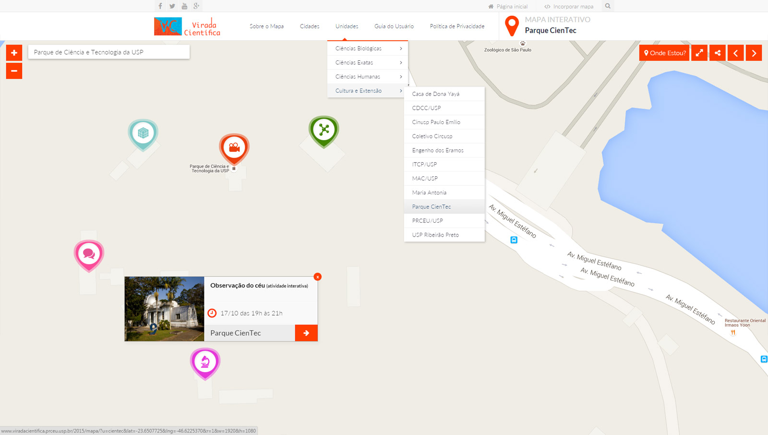Screen dimensions: 768x435
Task: Open event details with orange arrow button
Action: [x=306, y=333]
